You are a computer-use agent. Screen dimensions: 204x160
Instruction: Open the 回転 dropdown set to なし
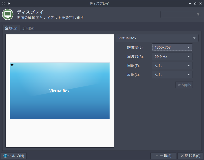[172, 66]
